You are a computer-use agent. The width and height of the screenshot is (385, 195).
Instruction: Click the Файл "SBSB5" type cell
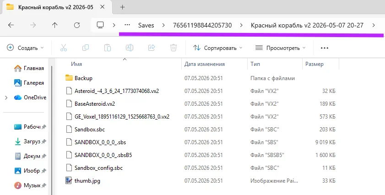267,155
